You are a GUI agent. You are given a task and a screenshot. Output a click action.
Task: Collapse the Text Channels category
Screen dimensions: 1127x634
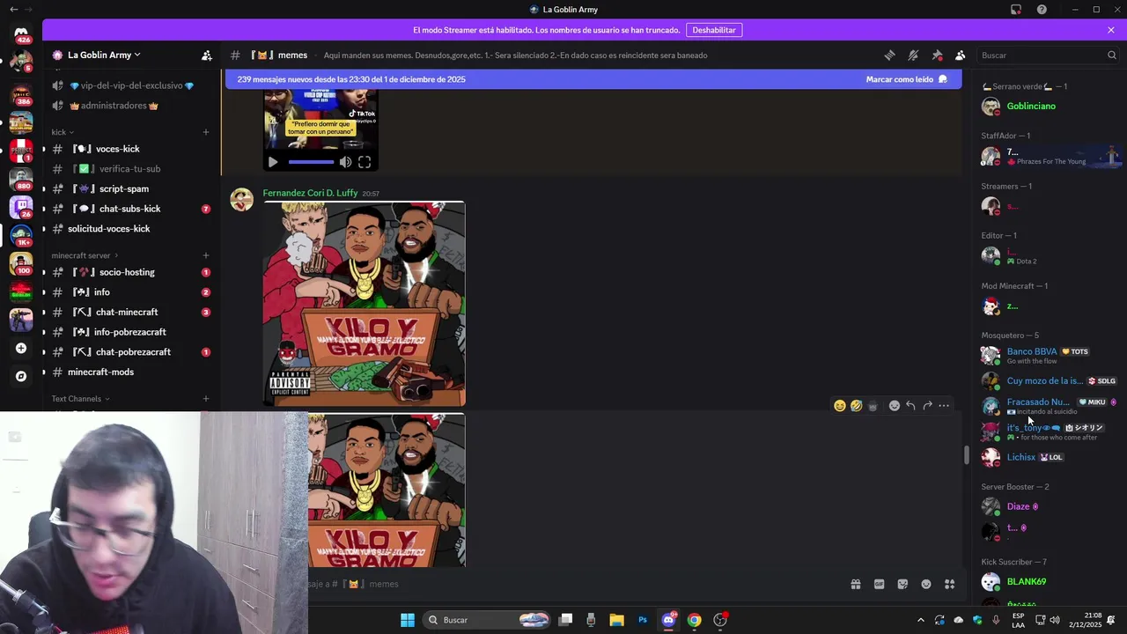pyautogui.click(x=80, y=399)
